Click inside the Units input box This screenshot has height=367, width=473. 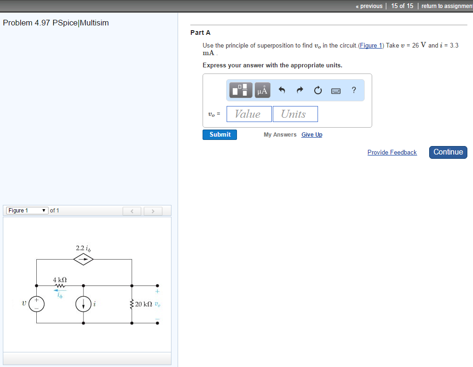(x=295, y=114)
